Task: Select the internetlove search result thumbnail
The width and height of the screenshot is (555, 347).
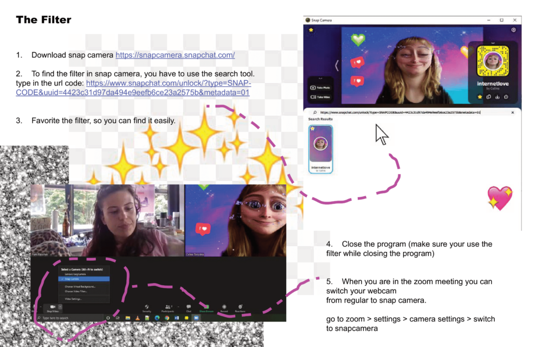Action: click(x=320, y=149)
